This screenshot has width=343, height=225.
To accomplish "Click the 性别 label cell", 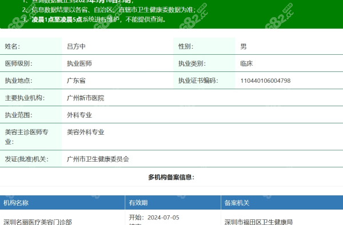I will [x=204, y=46].
